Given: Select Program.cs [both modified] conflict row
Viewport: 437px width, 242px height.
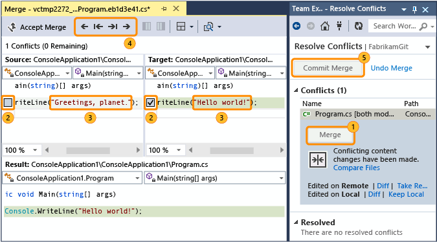Looking at the screenshot, I should coord(368,114).
